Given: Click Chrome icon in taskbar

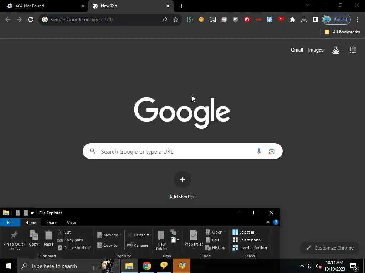Looking at the screenshot, I should [x=146, y=266].
